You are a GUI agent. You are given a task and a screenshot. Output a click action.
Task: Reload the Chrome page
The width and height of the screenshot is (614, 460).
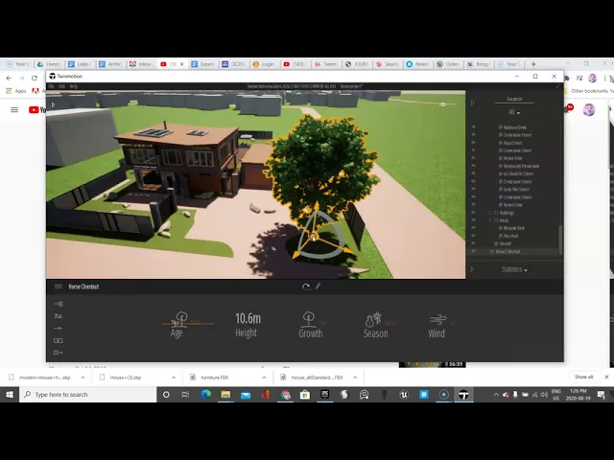pyautogui.click(x=35, y=78)
